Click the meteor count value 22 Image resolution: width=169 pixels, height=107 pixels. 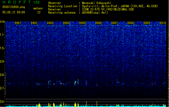[x=39, y=12]
